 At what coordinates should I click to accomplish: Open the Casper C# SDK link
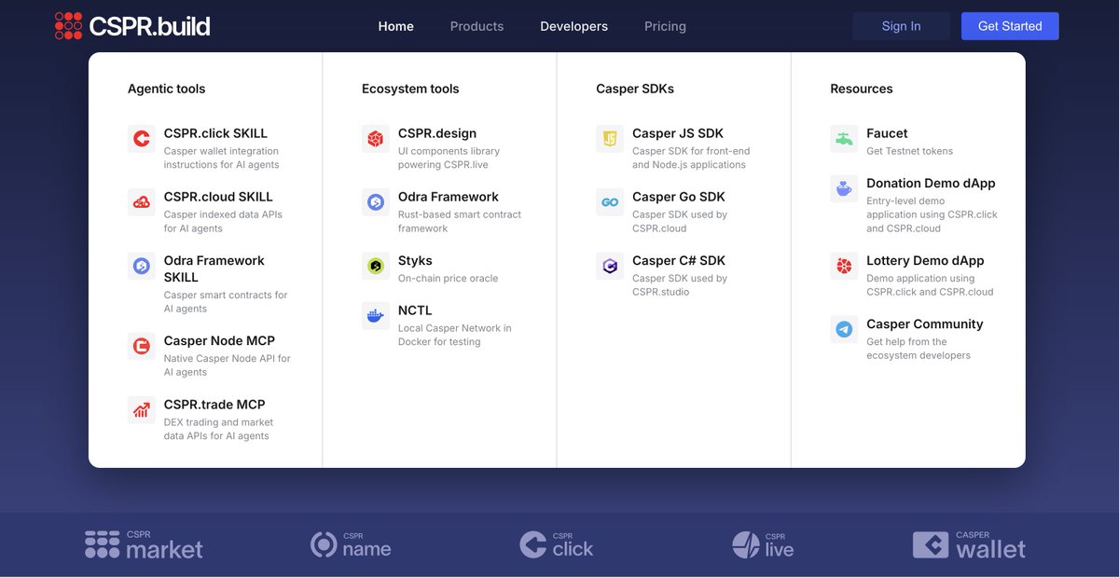click(x=679, y=260)
